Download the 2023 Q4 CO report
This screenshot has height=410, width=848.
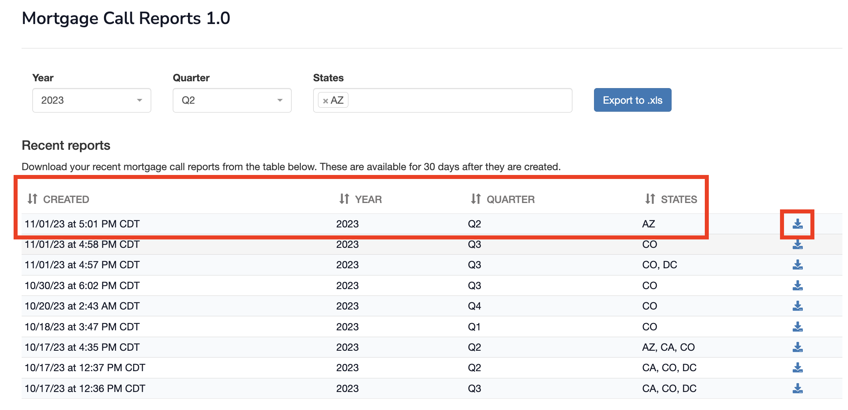797,306
